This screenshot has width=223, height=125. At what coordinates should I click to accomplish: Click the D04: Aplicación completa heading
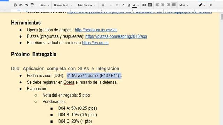(x=65, y=69)
